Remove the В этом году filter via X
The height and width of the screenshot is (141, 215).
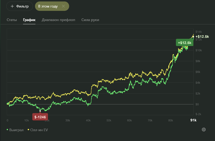coord(63,6)
